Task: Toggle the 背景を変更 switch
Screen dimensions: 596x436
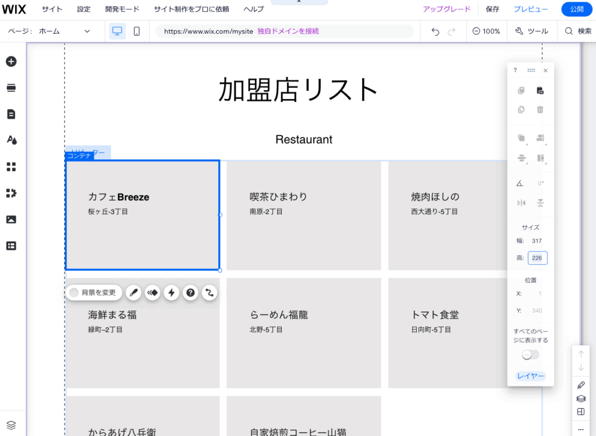Action: [x=74, y=292]
